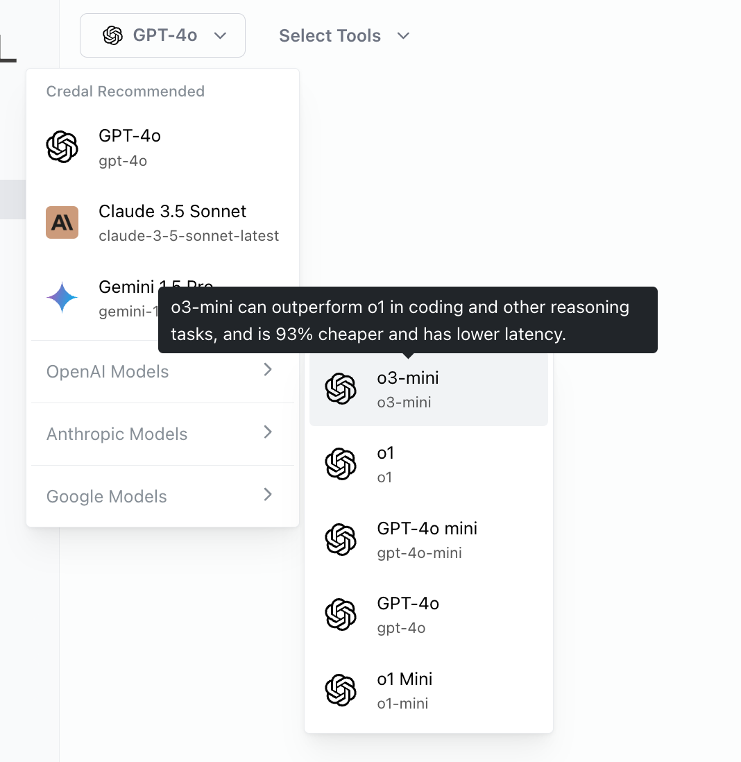Click the OpenAI icon beside submenu GPT-4o
The width and height of the screenshot is (741, 762).
341,615
